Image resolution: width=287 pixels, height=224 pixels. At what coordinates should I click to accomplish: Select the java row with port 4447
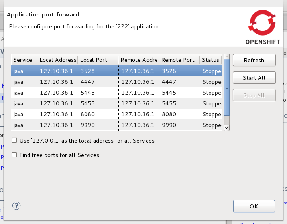coord(116,82)
